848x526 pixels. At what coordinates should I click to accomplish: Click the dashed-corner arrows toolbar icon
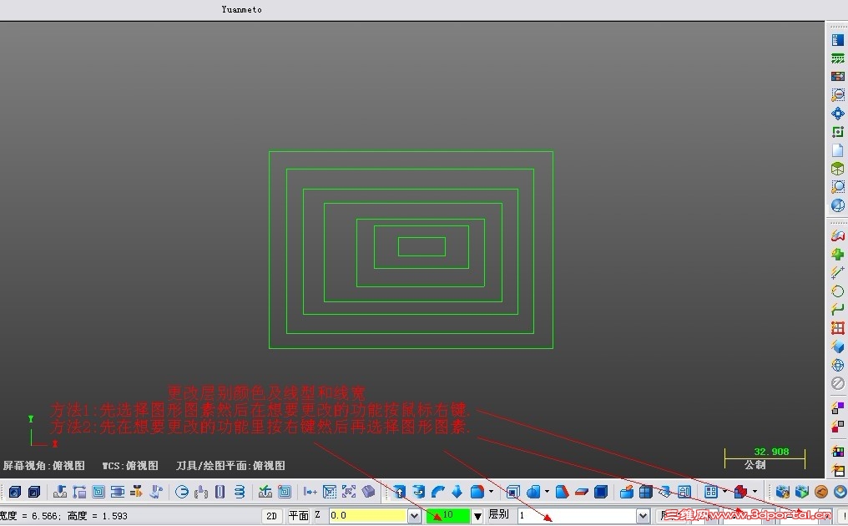pyautogui.click(x=349, y=492)
